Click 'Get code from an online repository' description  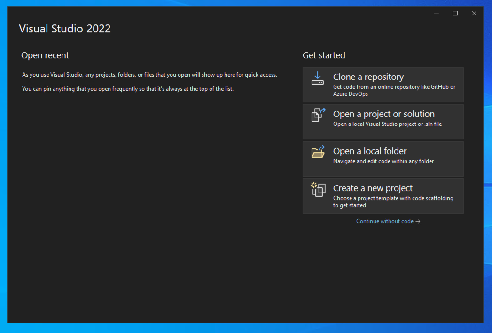click(x=394, y=90)
